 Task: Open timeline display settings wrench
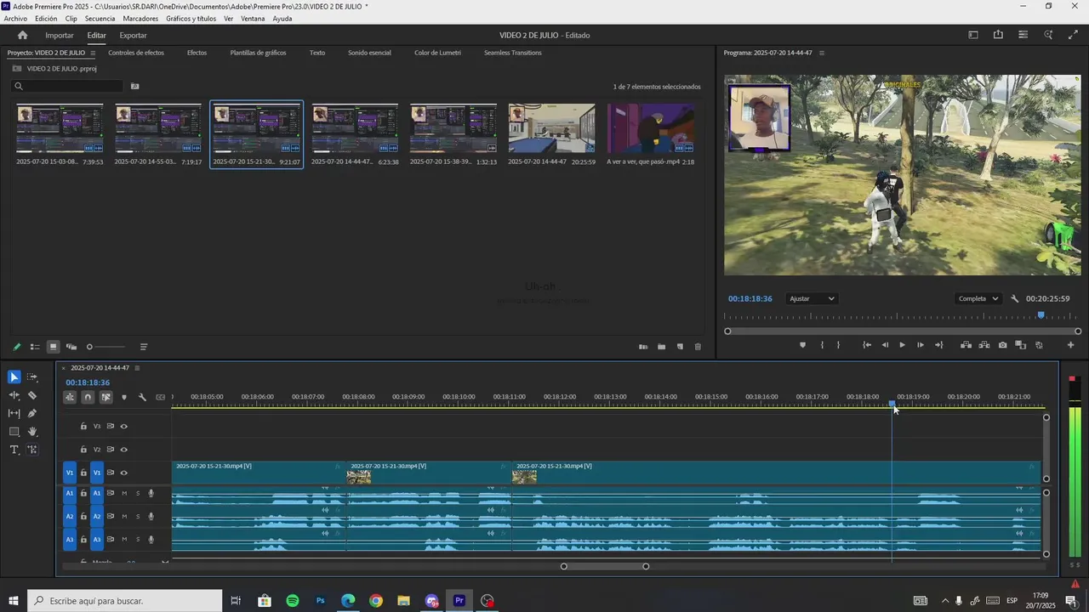(x=142, y=397)
